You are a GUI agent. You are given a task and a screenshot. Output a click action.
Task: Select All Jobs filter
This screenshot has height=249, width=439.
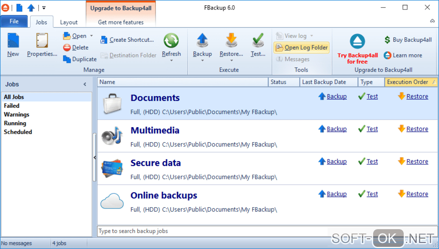[46, 97]
